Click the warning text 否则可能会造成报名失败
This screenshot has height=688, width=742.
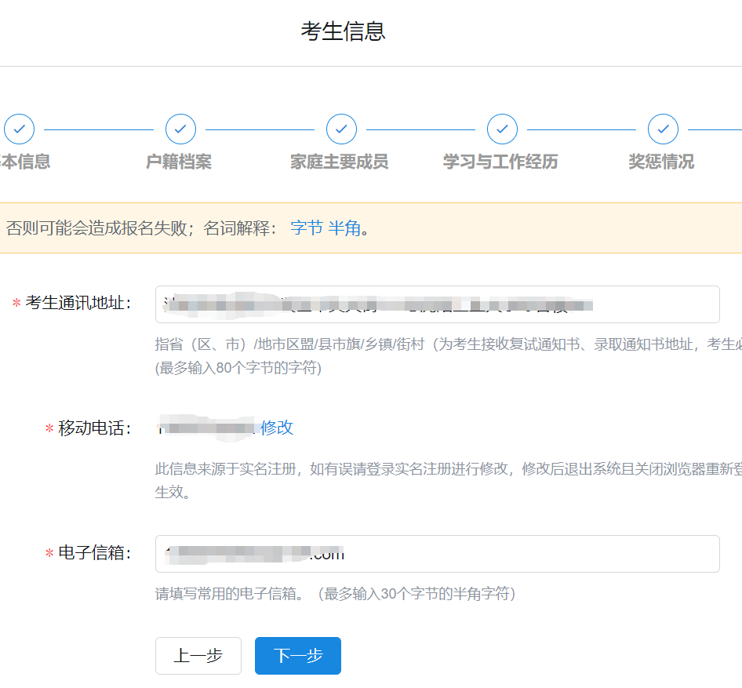point(96,228)
